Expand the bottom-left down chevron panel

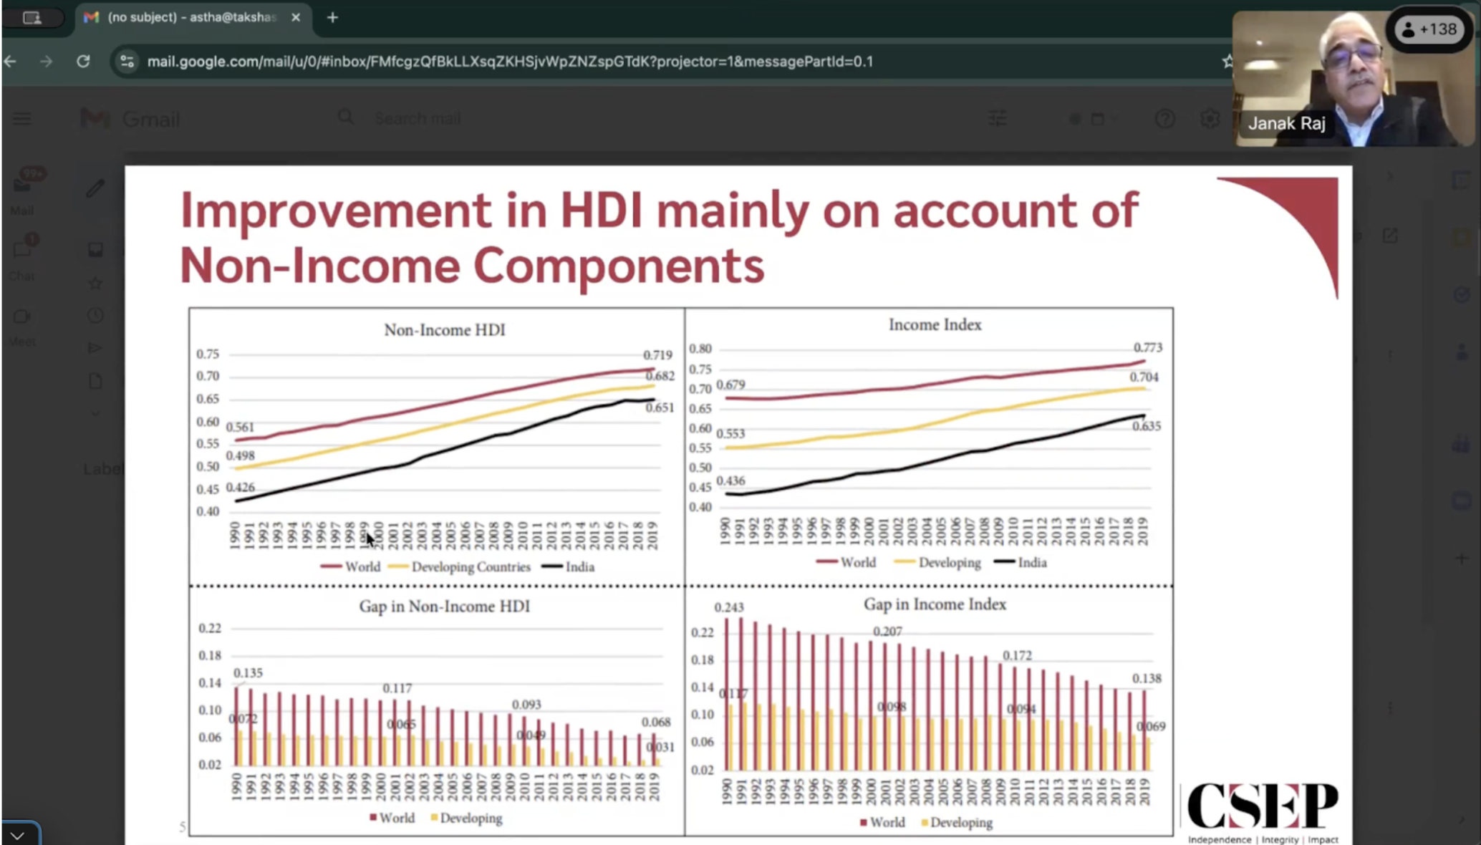click(18, 835)
